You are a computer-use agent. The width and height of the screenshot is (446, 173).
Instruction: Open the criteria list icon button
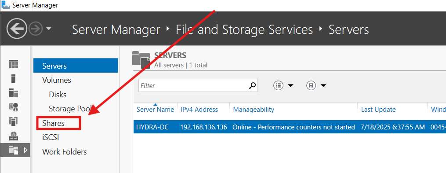point(279,85)
